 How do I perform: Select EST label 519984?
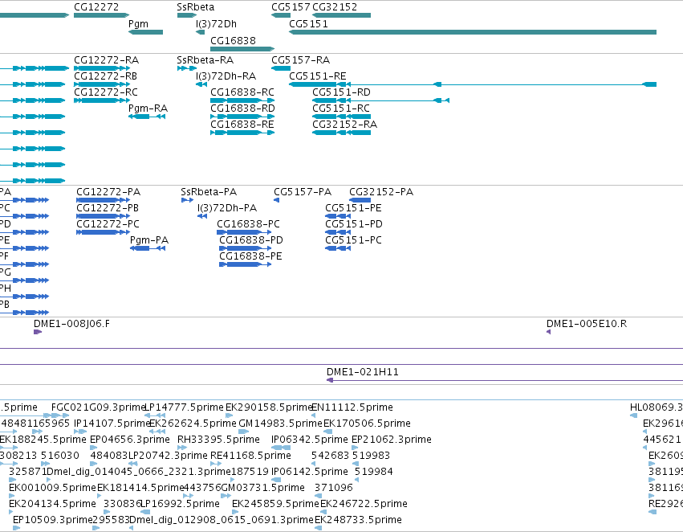point(374,472)
